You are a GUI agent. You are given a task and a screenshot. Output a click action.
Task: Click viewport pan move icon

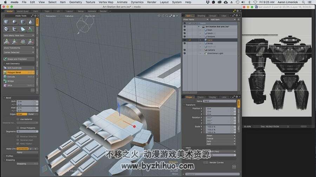tap(159, 16)
